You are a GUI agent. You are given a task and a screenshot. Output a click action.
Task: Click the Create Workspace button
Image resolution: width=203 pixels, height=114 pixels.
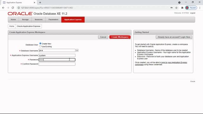point(120,37)
